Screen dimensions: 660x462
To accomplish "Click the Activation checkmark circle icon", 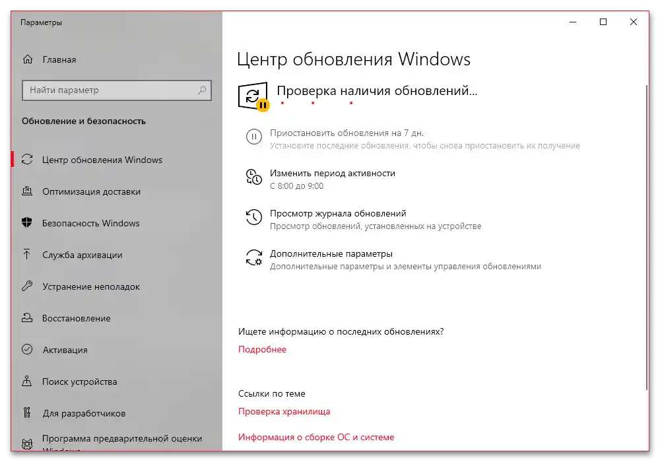I will click(x=27, y=349).
